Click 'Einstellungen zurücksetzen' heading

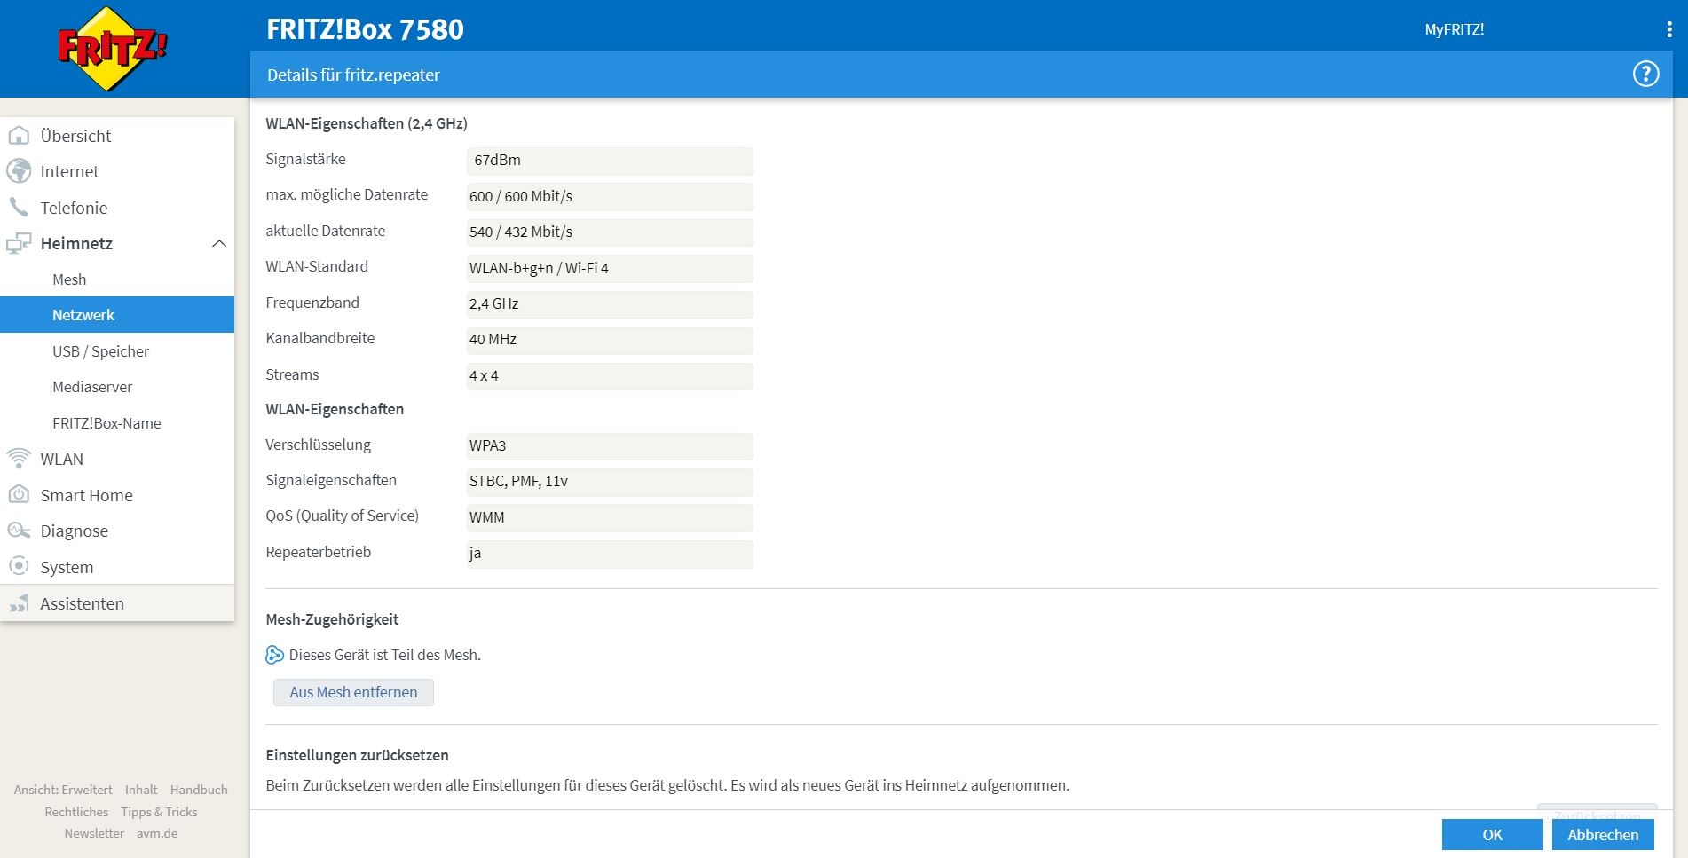357,755
